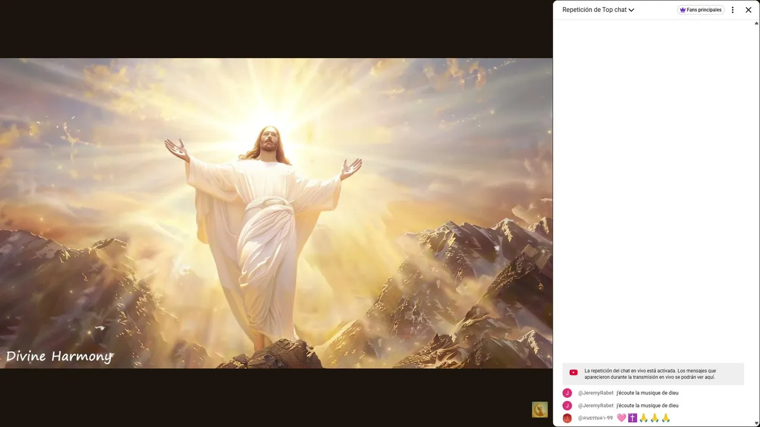This screenshot has width=760, height=427.
Task: Click the chat scrollbar down arrow
Action: [756, 423]
